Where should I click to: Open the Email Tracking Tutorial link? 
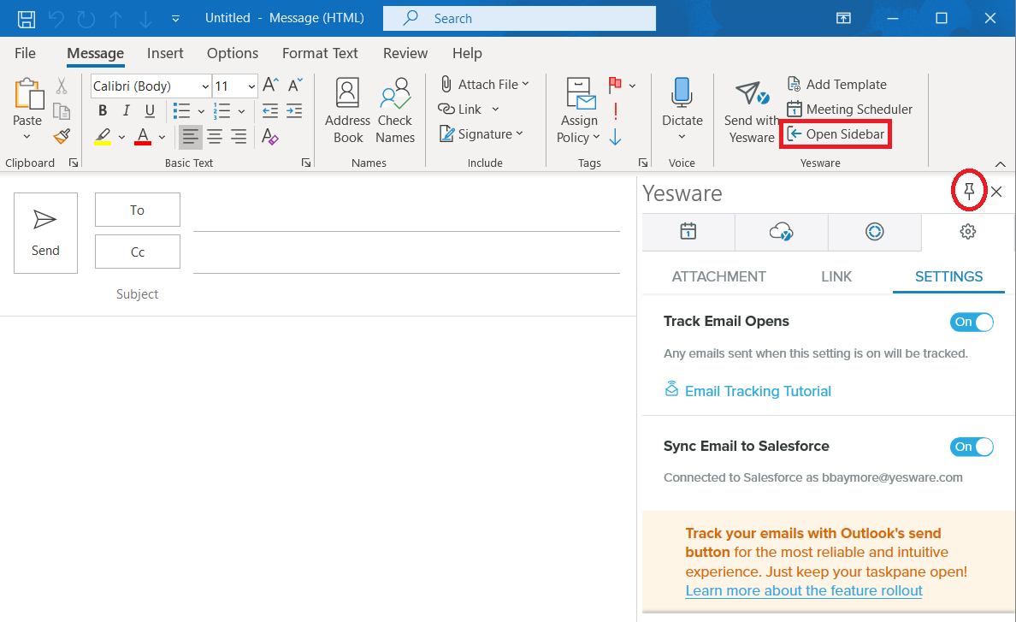click(x=758, y=391)
